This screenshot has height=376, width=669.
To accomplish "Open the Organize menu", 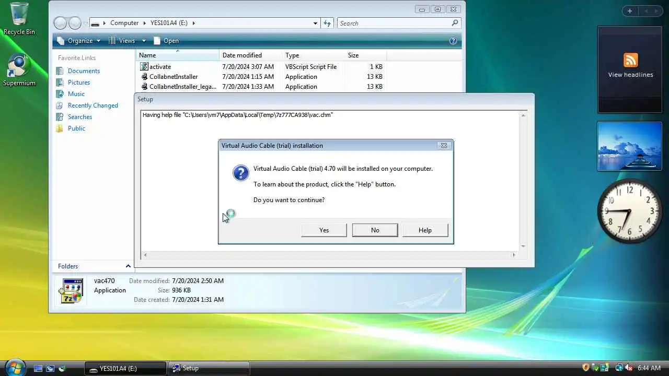I will (x=78, y=41).
